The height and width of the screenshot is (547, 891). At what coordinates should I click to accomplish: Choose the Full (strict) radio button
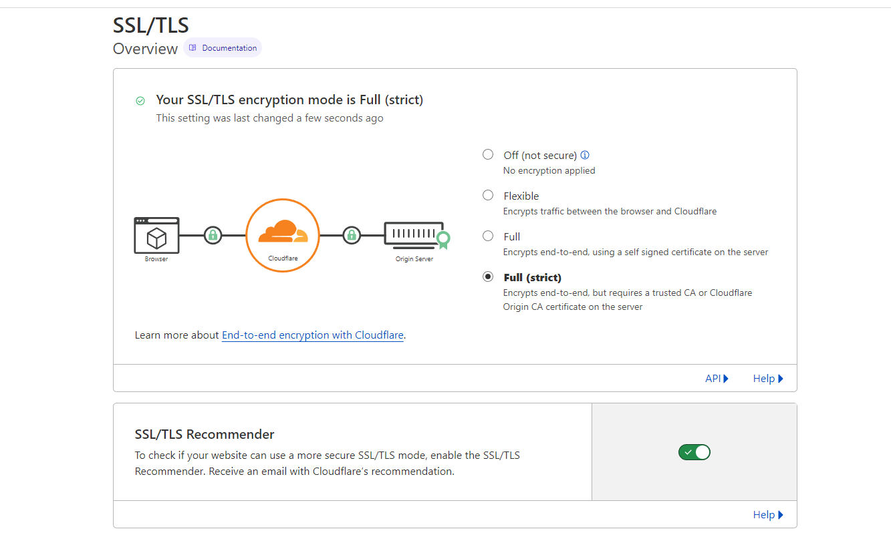coord(488,277)
